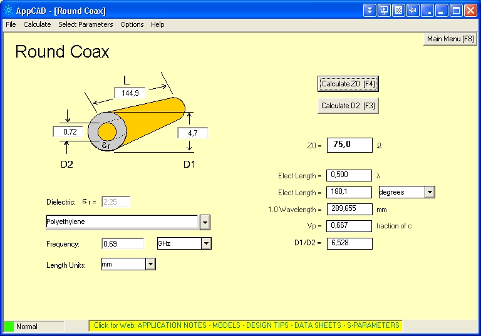Click the Calculate D2 [F3] button
The width and height of the screenshot is (481, 336).
[348, 106]
